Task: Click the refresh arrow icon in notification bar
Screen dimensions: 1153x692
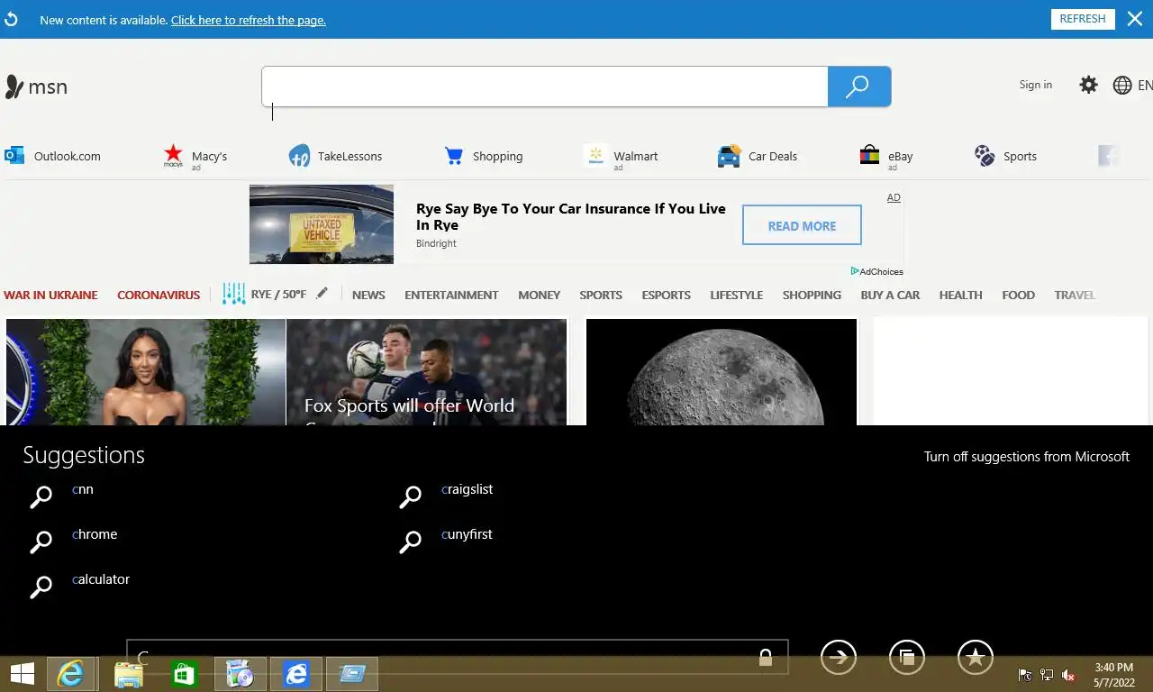Action: pyautogui.click(x=11, y=19)
